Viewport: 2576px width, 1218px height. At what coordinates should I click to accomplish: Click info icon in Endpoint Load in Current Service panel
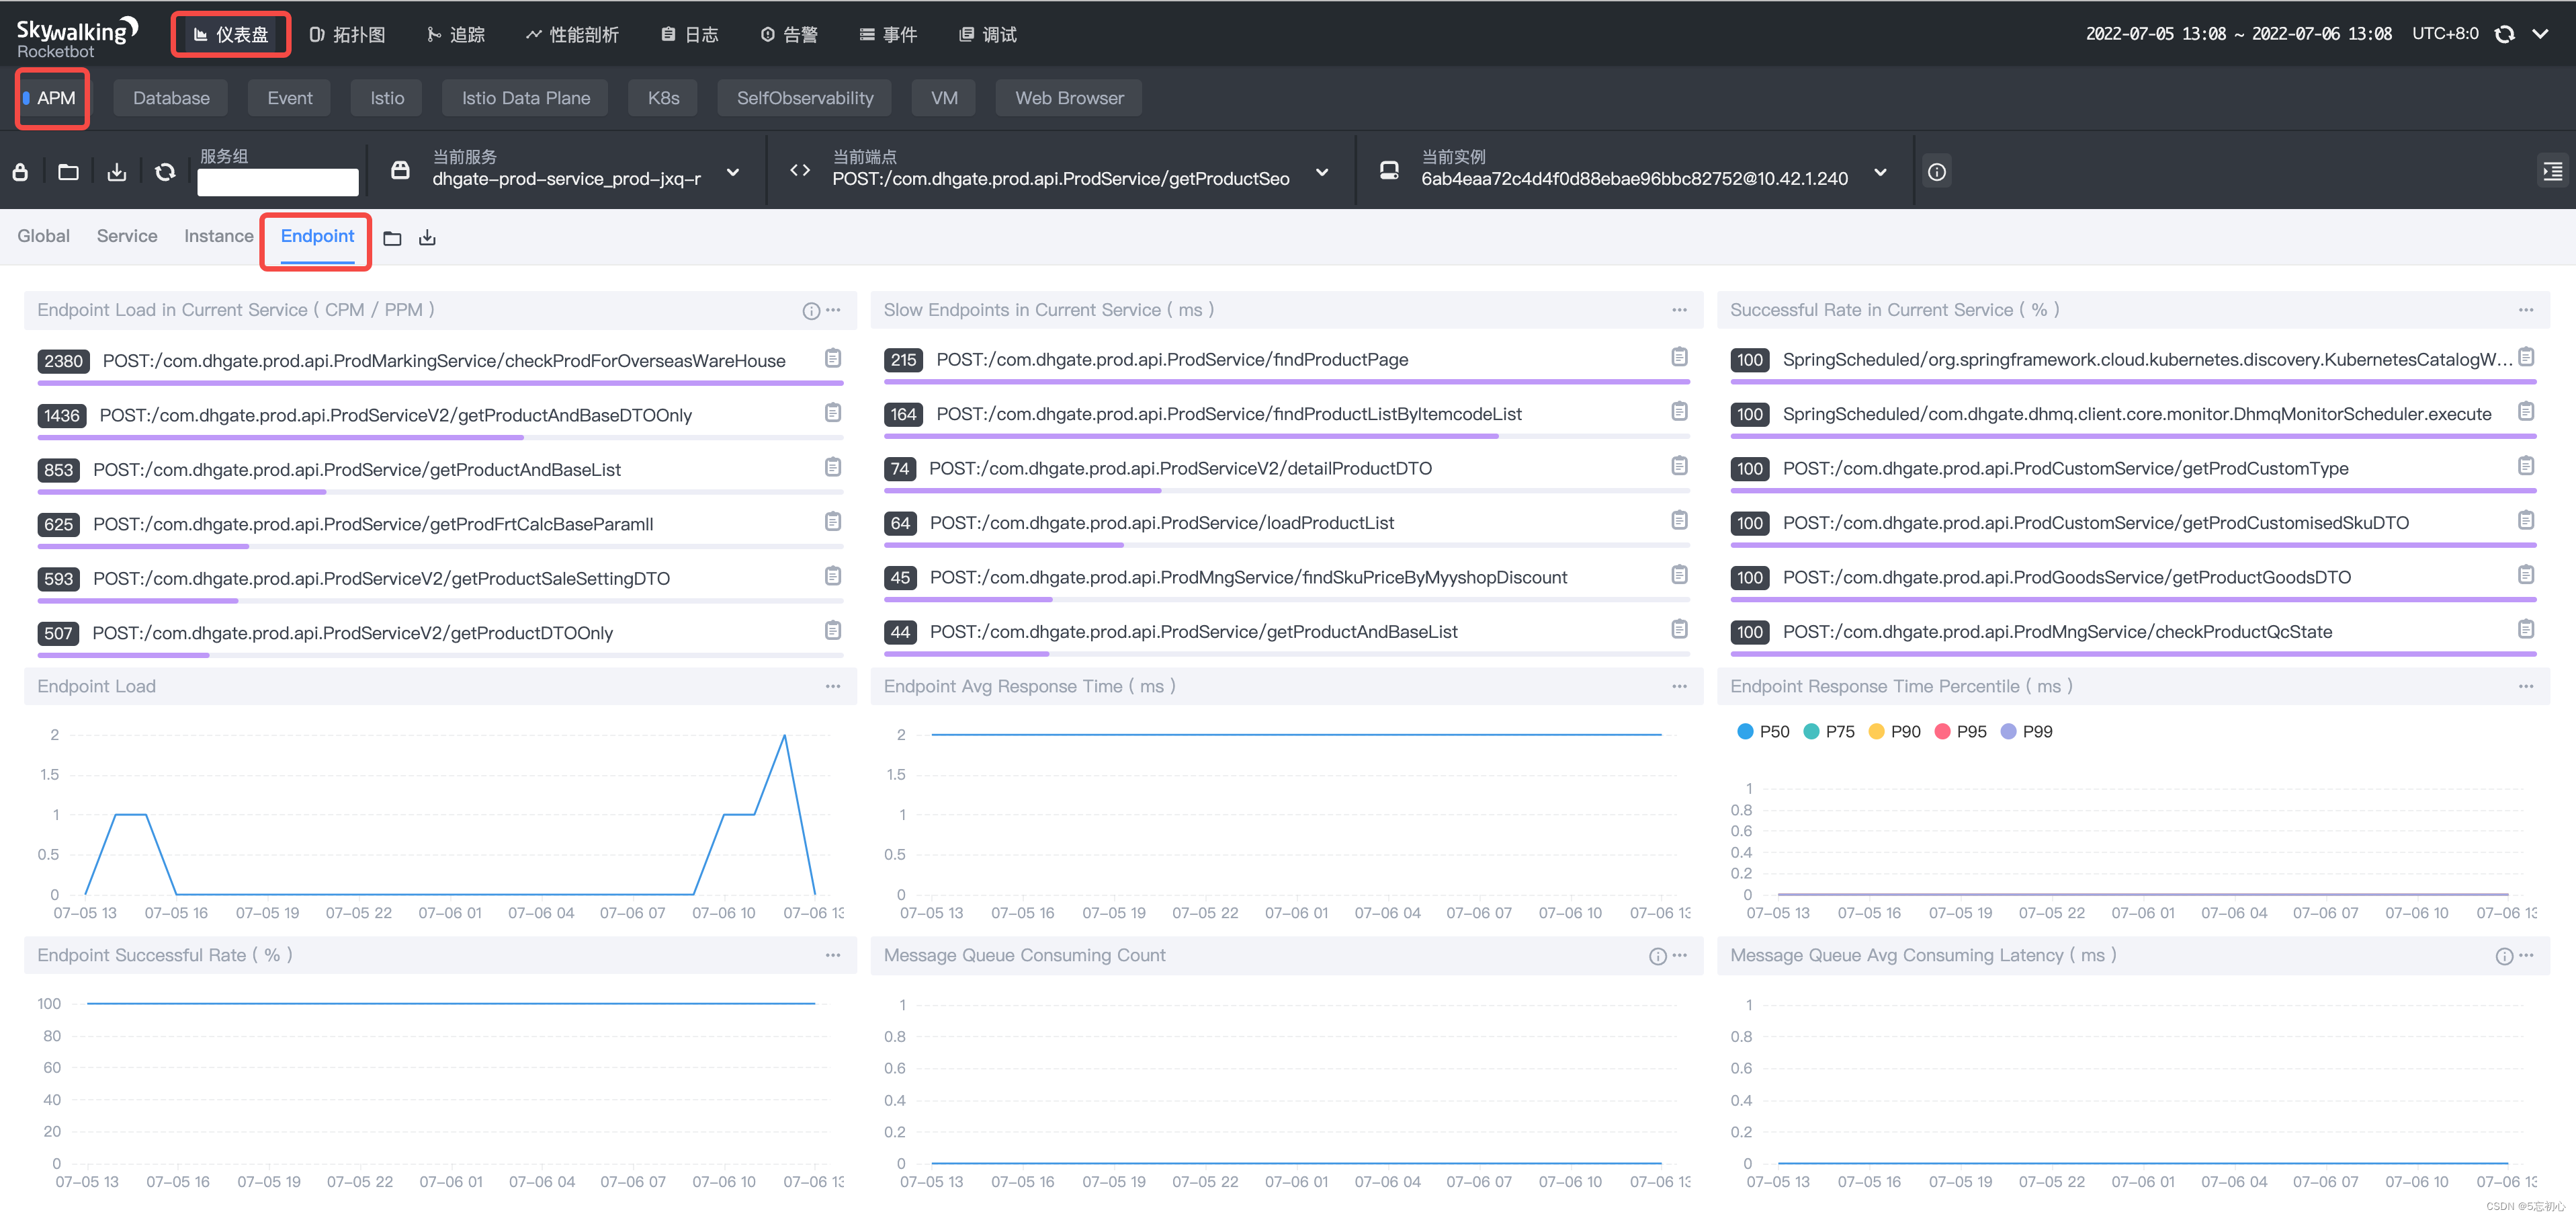(x=811, y=311)
